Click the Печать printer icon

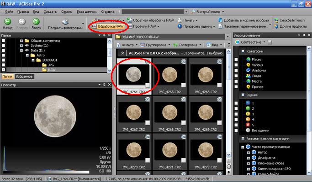pos(180,20)
